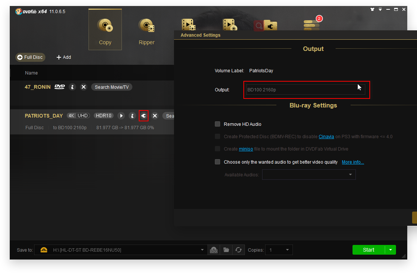
Task: Open the Copy module tab
Action: [105, 30]
